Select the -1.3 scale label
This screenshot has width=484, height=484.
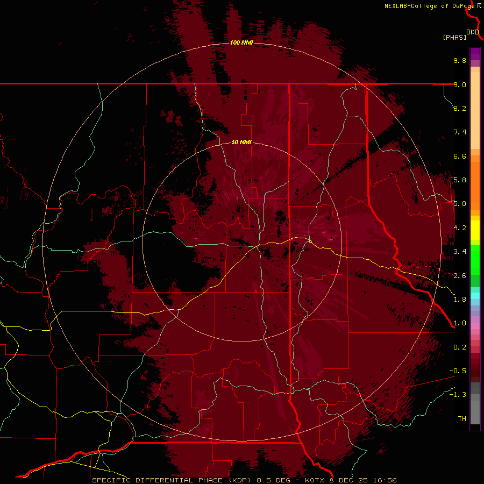tap(458, 395)
